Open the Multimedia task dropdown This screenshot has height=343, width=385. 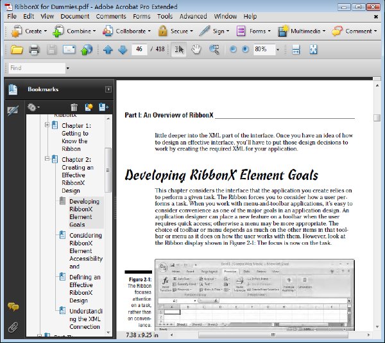(302, 31)
